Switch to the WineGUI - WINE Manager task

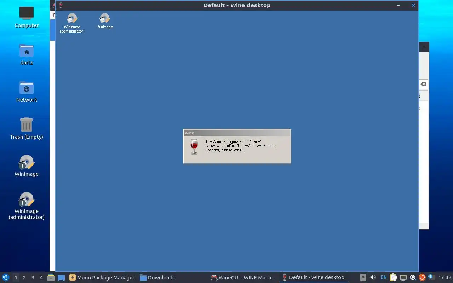pyautogui.click(x=243, y=278)
